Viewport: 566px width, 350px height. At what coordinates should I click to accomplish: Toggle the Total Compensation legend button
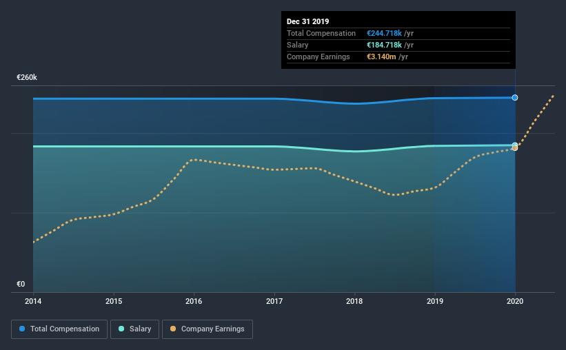coord(59,329)
